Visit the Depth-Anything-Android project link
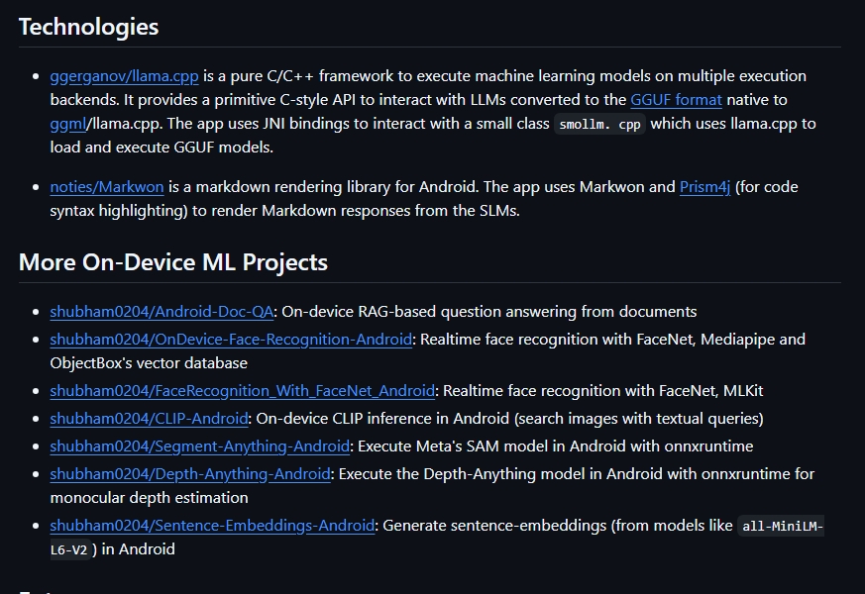This screenshot has height=594, width=865. (x=190, y=474)
